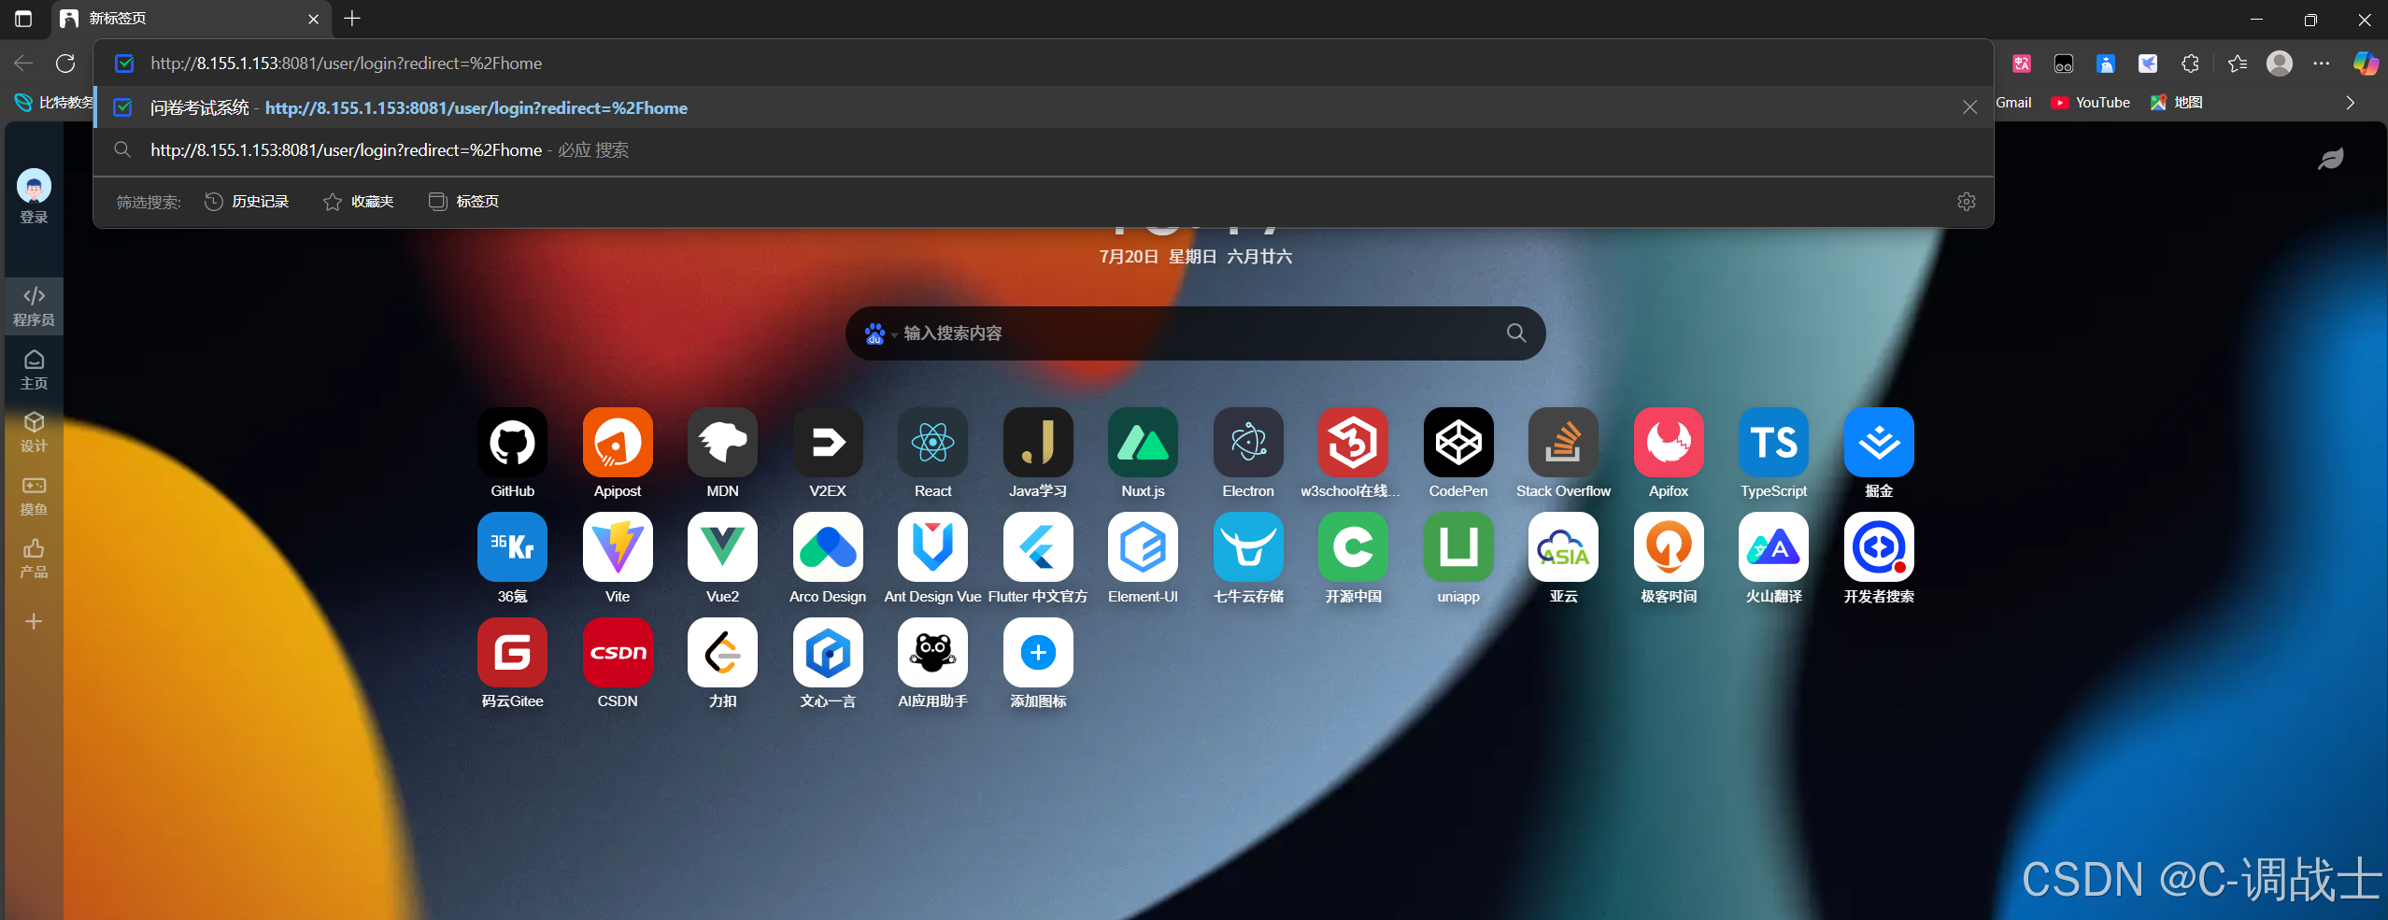Open the Copilot icon in toolbar
2388x920 pixels.
[2366, 64]
